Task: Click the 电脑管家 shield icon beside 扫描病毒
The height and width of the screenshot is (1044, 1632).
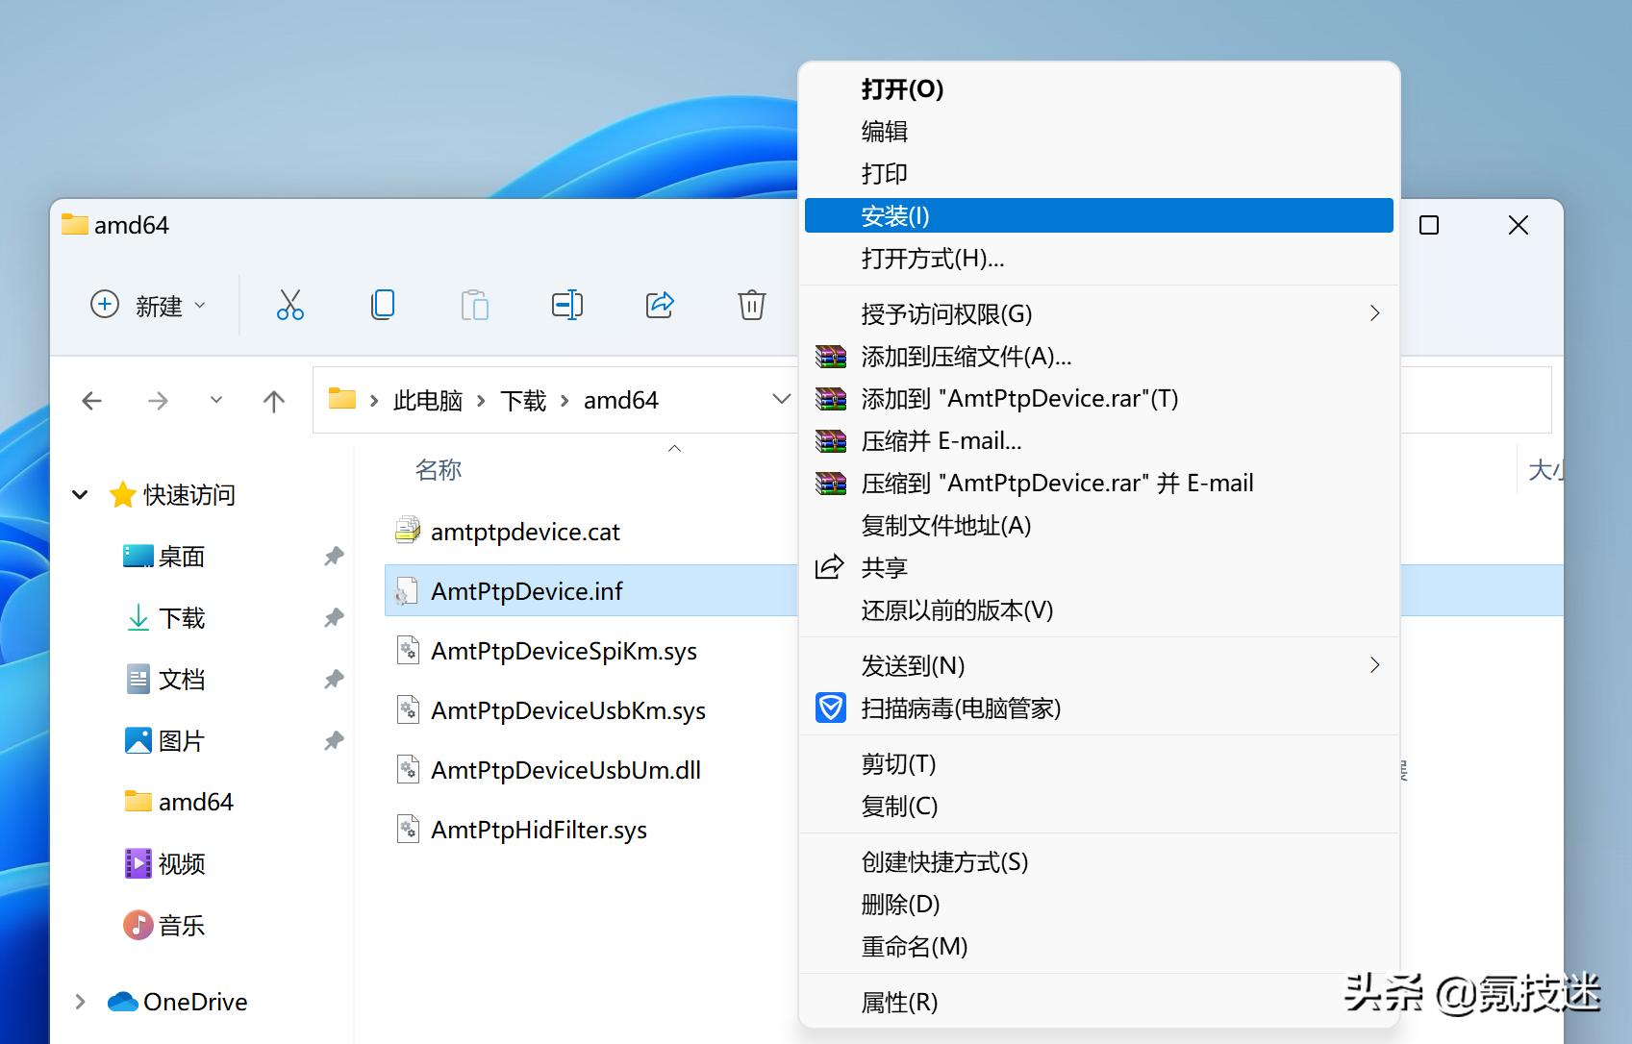Action: (x=830, y=708)
